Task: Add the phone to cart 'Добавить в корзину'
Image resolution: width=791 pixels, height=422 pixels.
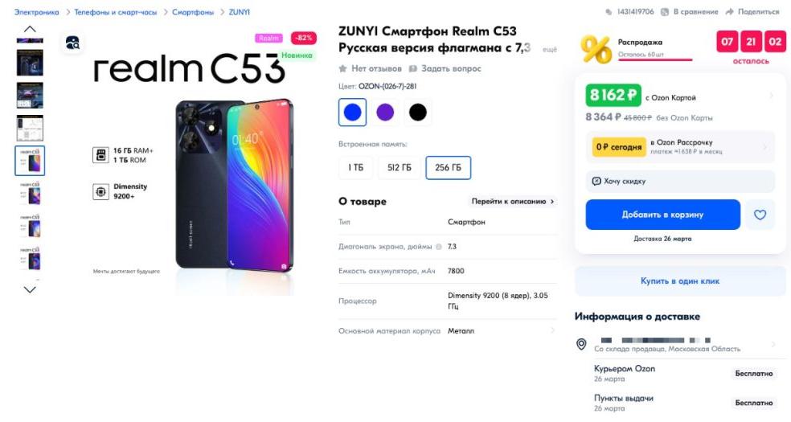Action: point(662,215)
